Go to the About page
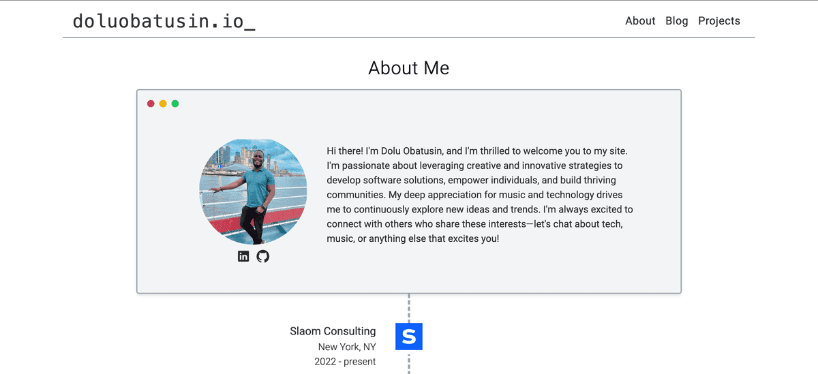Viewport: 818px width, 374px height. [640, 20]
